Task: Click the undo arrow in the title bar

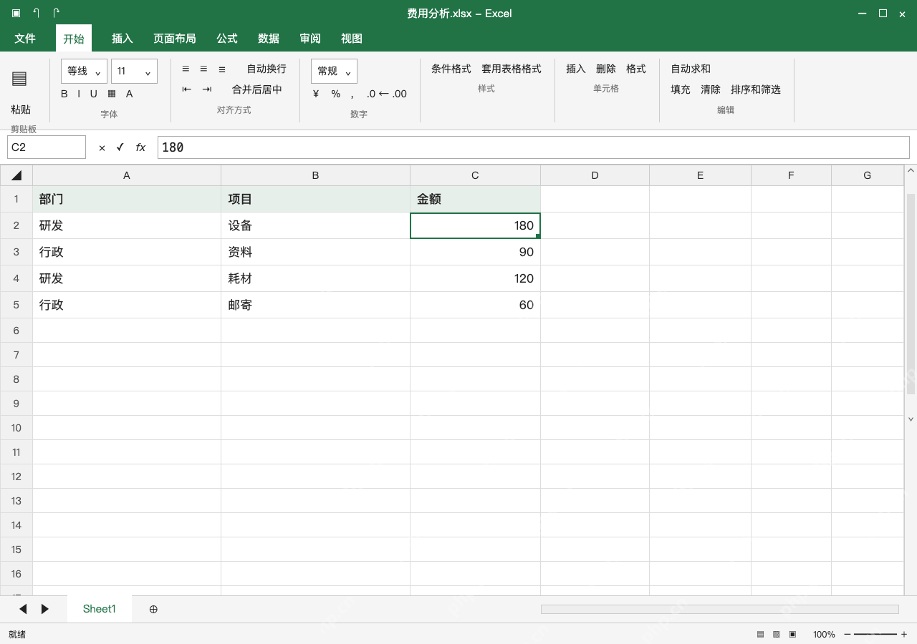Action: 36,13
